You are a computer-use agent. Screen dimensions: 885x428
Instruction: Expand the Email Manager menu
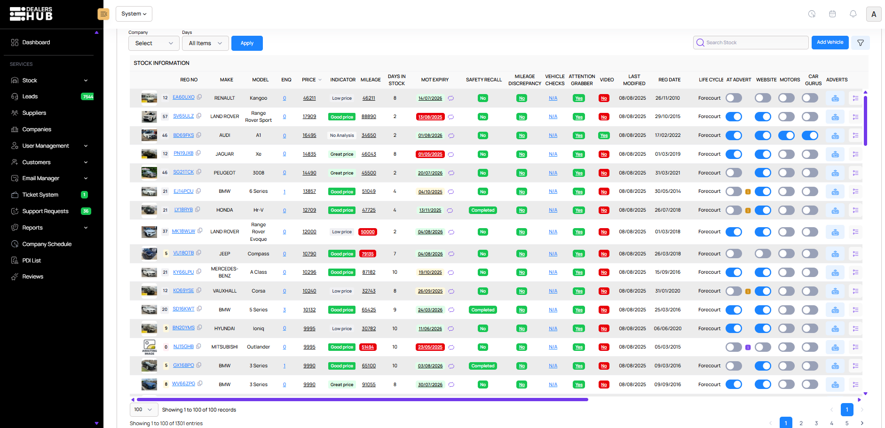click(x=49, y=178)
